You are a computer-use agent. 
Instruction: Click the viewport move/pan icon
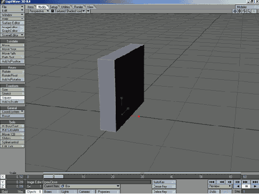click(240, 11)
